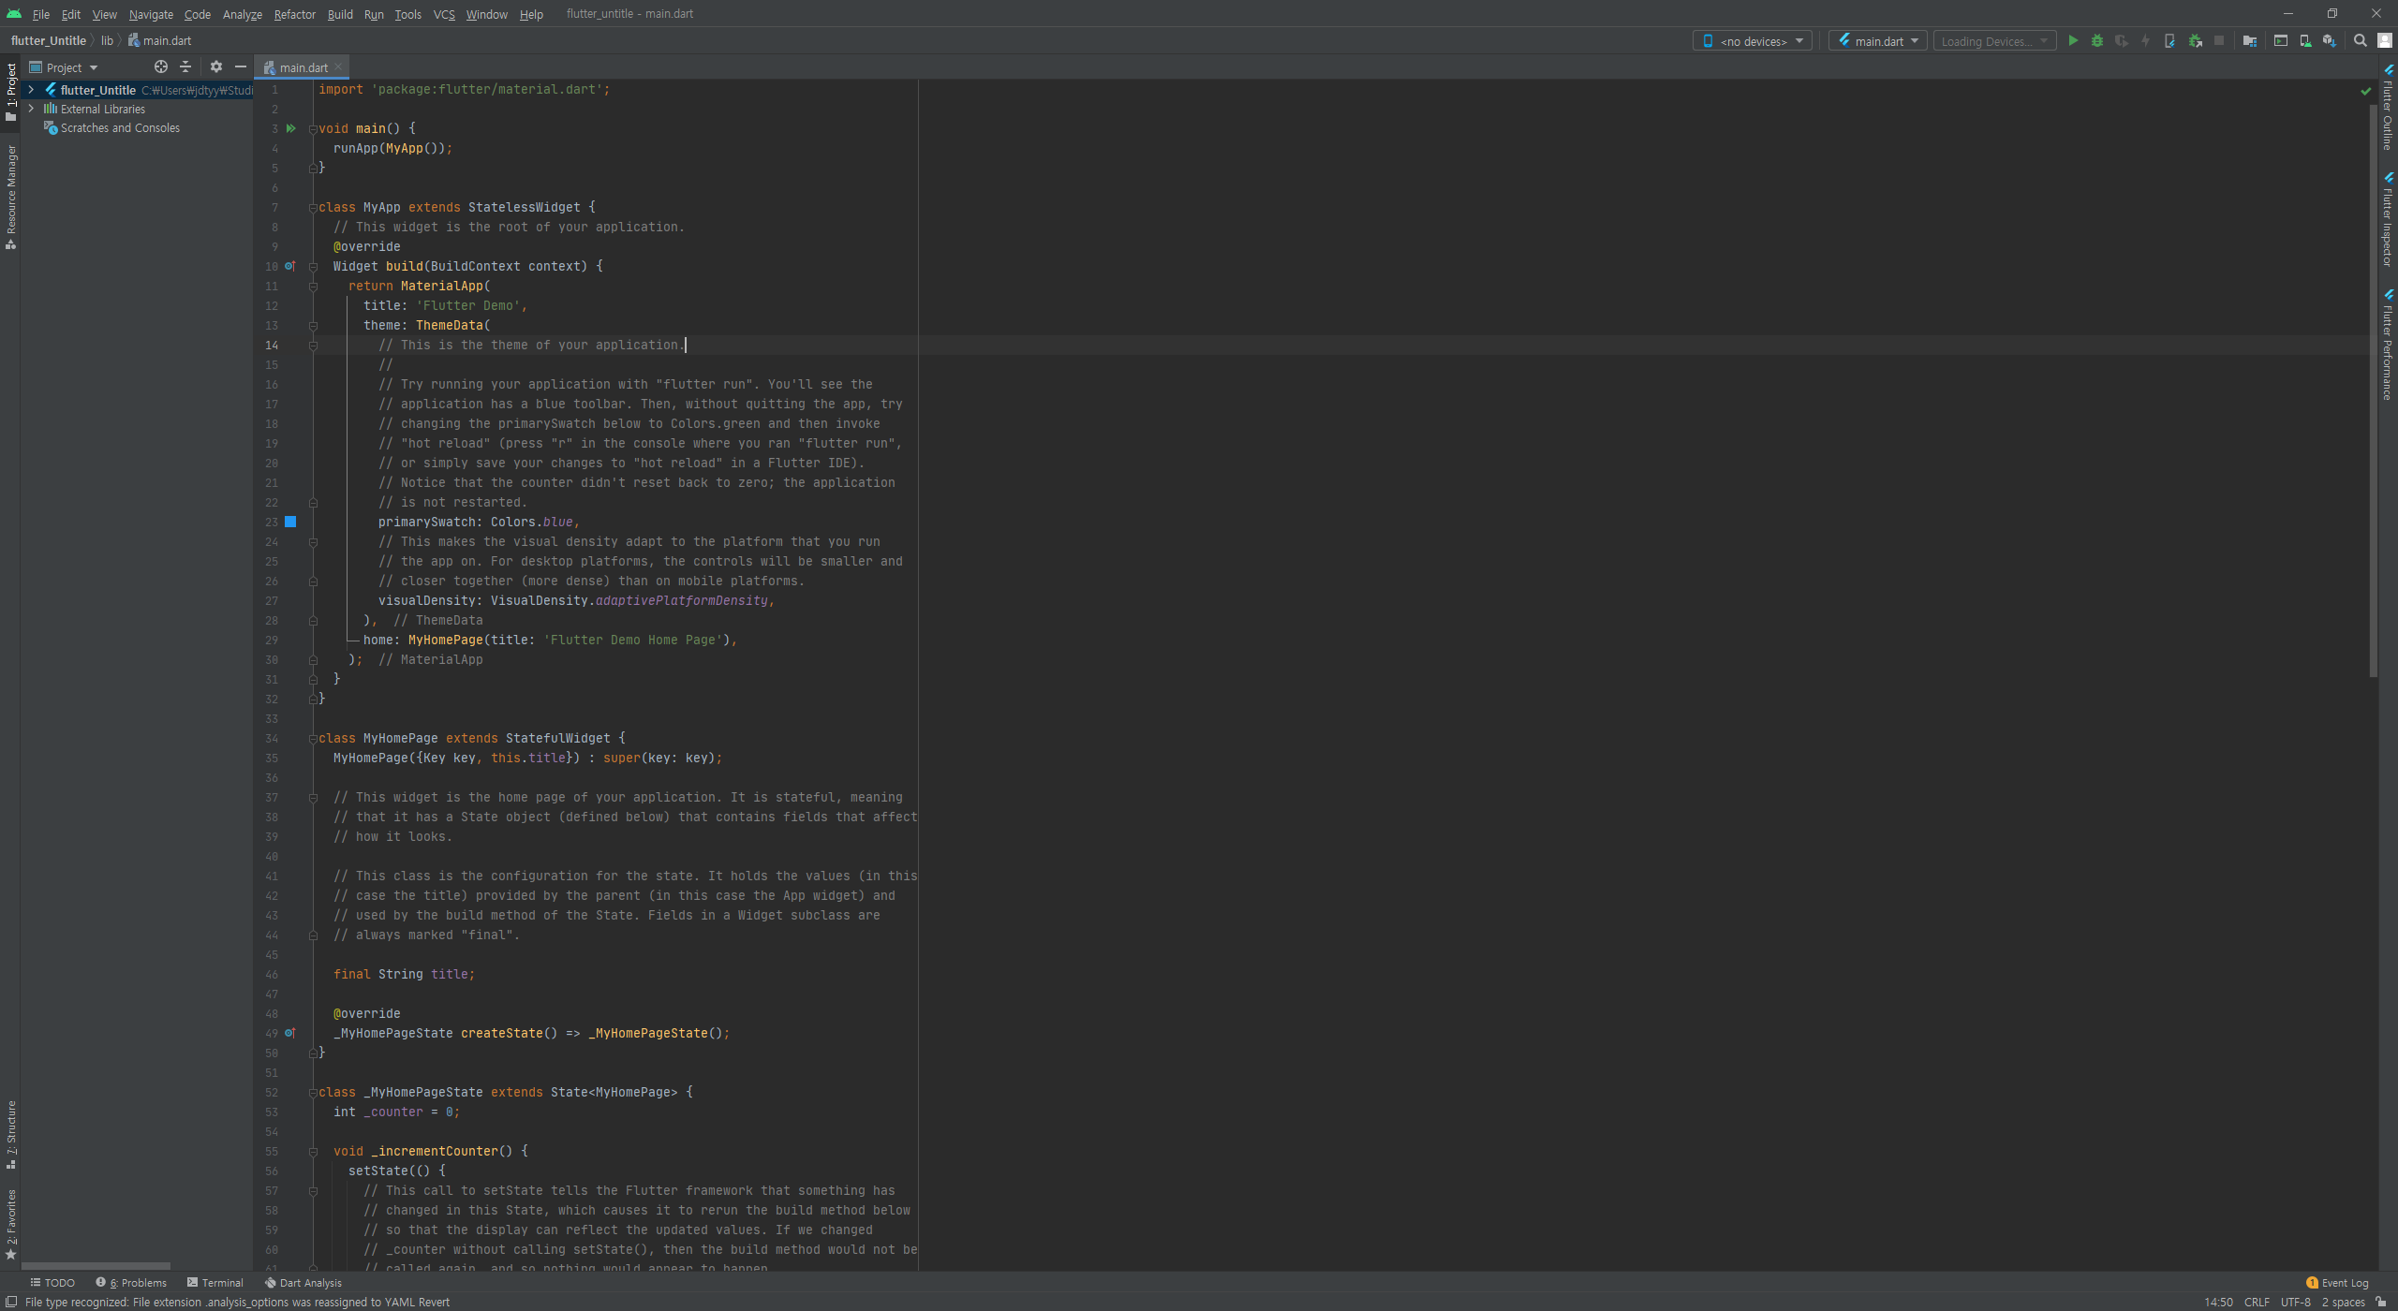Screen dimensions: 2398x1311
Task: Start debugging with the green bug icon
Action: point(2097,41)
